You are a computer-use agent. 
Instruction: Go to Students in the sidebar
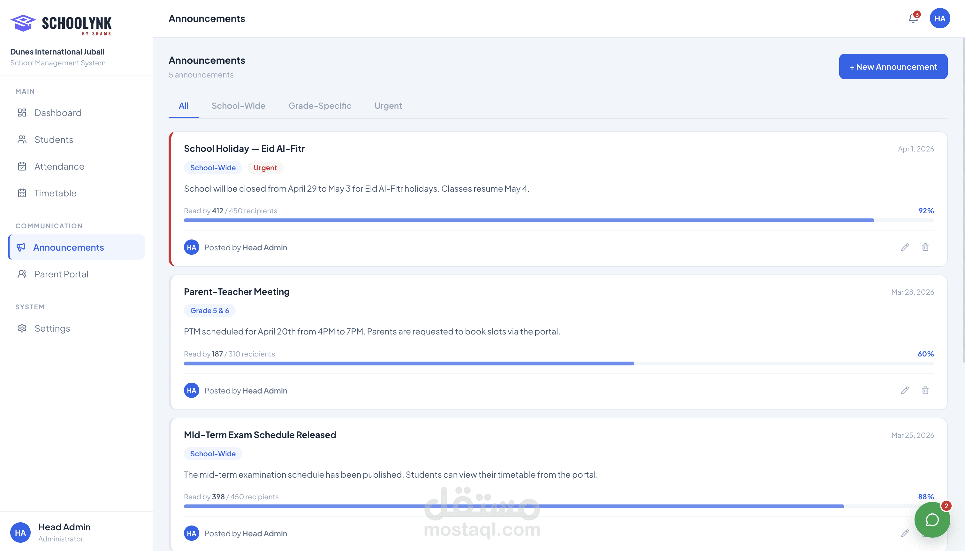pyautogui.click(x=53, y=140)
